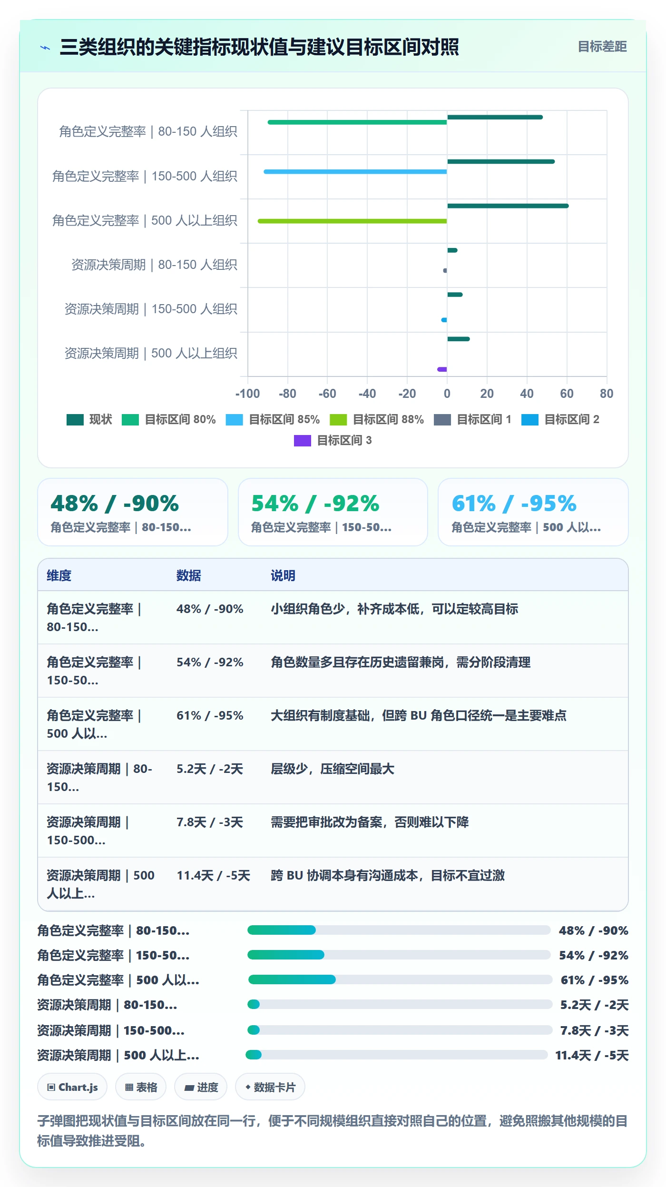Image resolution: width=666 pixels, height=1187 pixels.
Task: Click the lightning icon beside the card title
Action: pos(45,48)
